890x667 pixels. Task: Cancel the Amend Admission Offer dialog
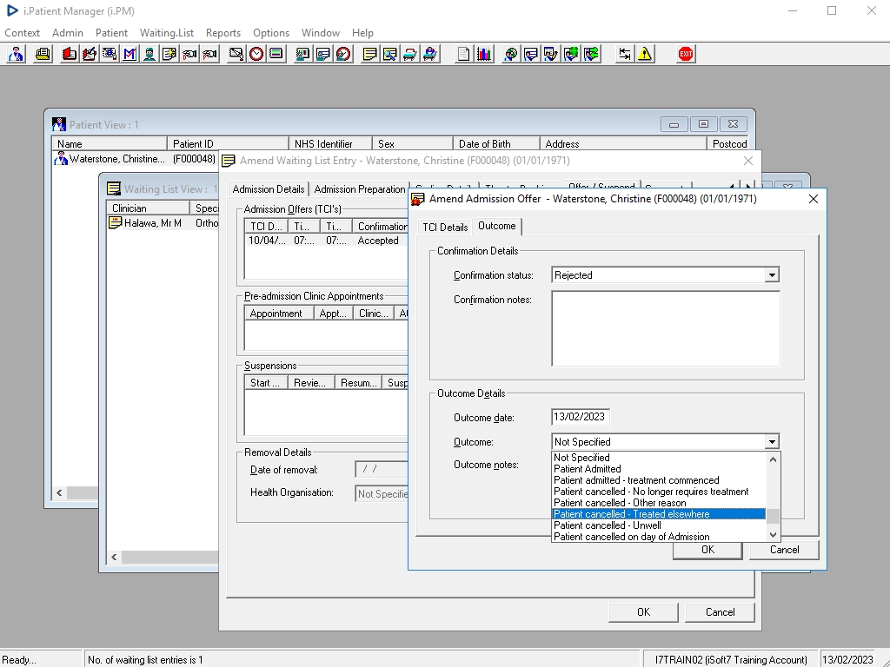click(785, 550)
